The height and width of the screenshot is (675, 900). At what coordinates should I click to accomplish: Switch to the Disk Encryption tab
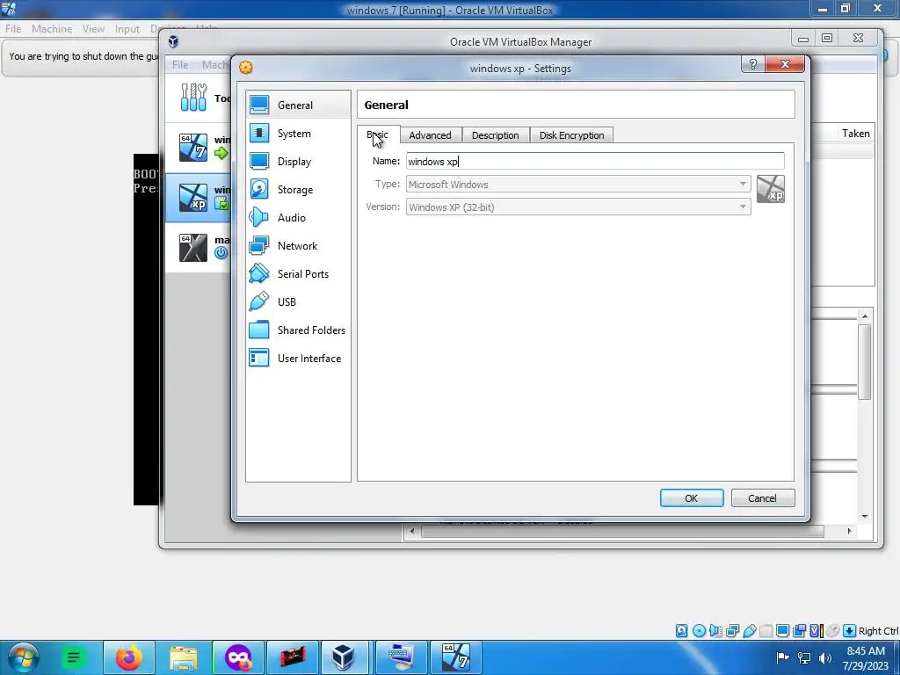[x=571, y=135]
